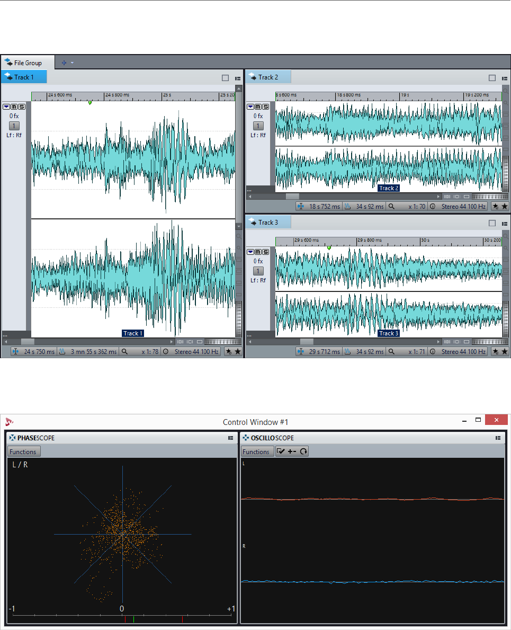
Task: Click Track 2 cursor position icon in status bar
Action: tap(301, 207)
